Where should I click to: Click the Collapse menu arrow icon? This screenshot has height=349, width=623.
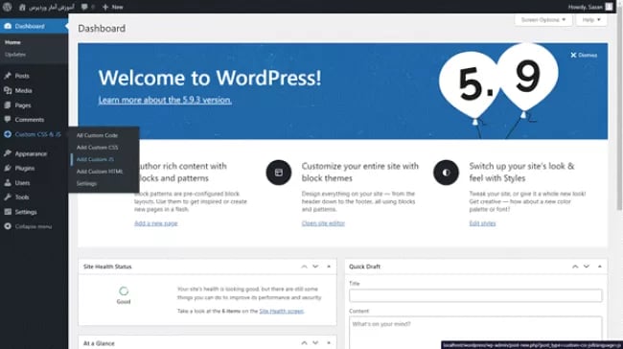tap(8, 226)
